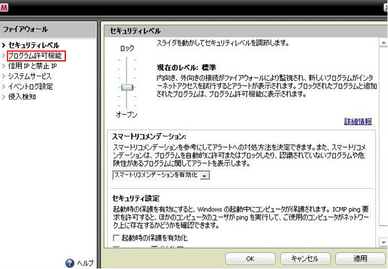Click the OK button
Image resolution: width=388 pixels, height=269 pixels.
tap(250, 259)
